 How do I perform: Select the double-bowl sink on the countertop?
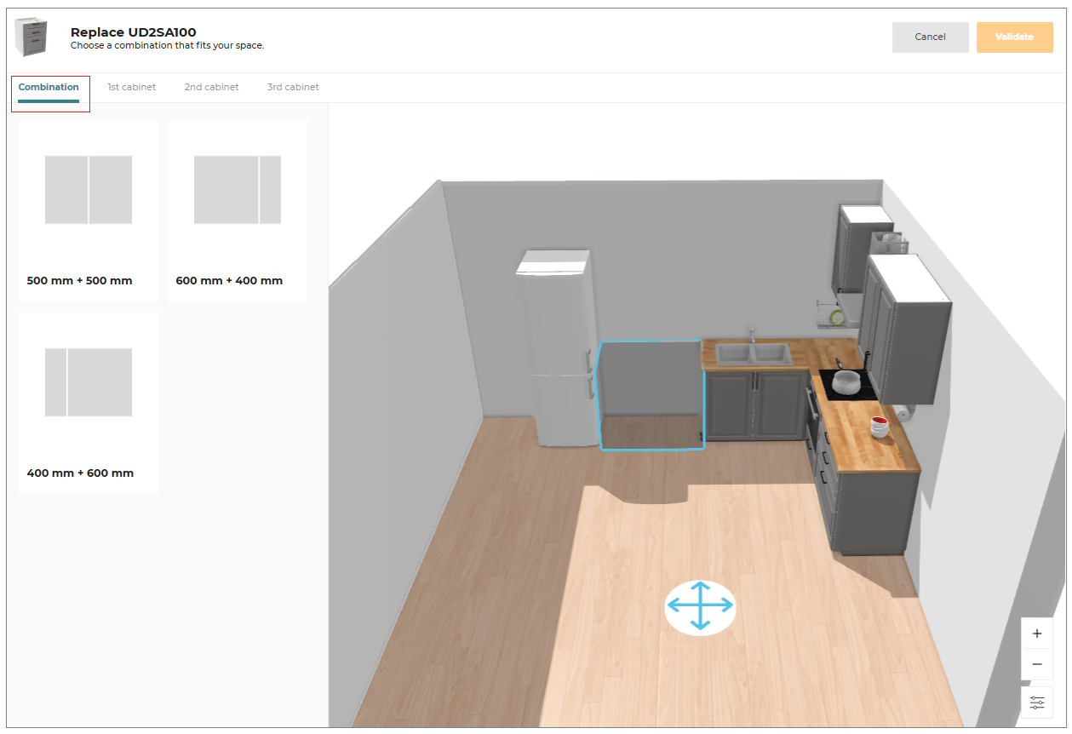[754, 353]
